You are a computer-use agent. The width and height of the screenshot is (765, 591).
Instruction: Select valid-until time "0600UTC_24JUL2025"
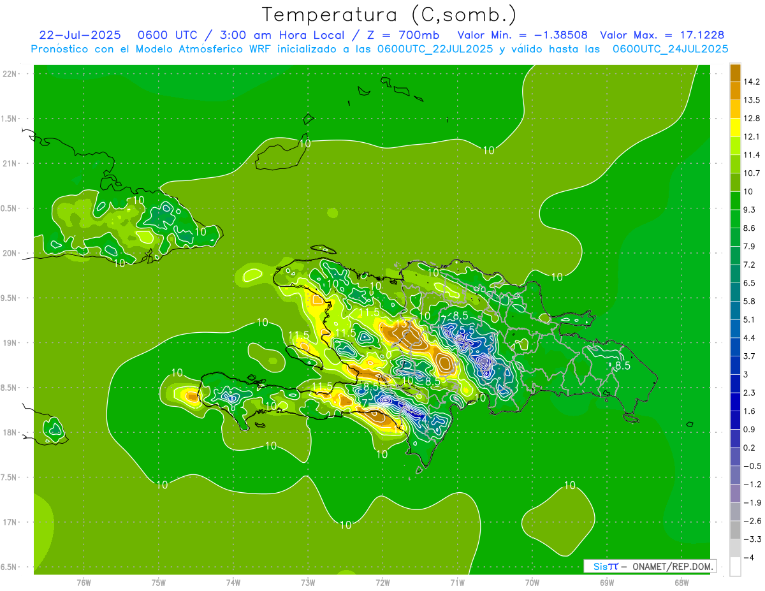[671, 49]
